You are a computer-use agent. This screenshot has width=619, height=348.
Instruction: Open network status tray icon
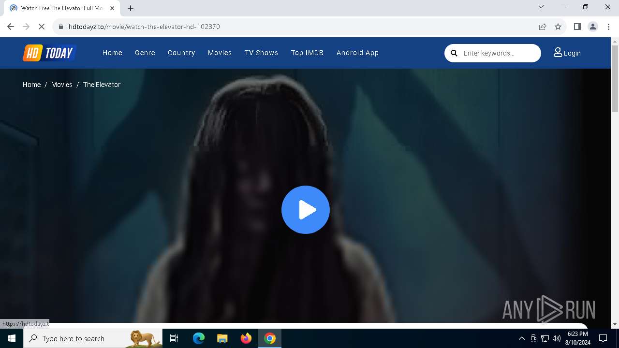click(x=545, y=338)
